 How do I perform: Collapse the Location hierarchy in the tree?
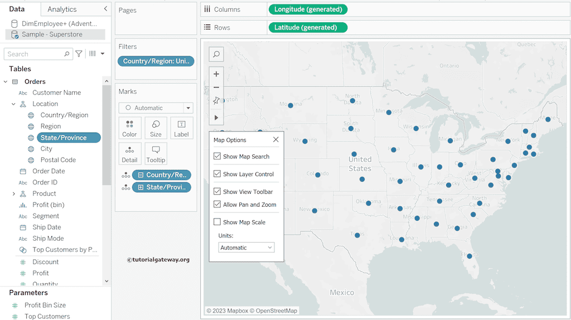tap(13, 104)
